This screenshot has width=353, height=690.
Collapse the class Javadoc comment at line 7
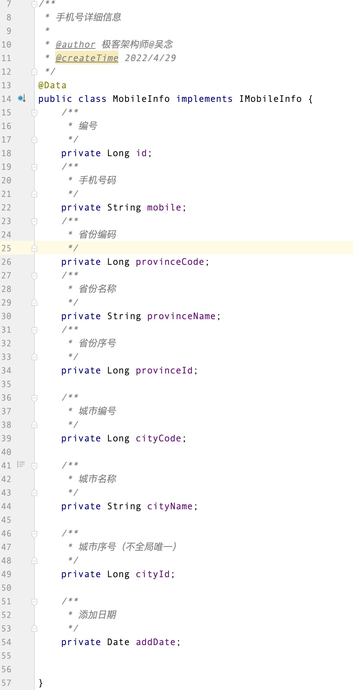pos(34,4)
